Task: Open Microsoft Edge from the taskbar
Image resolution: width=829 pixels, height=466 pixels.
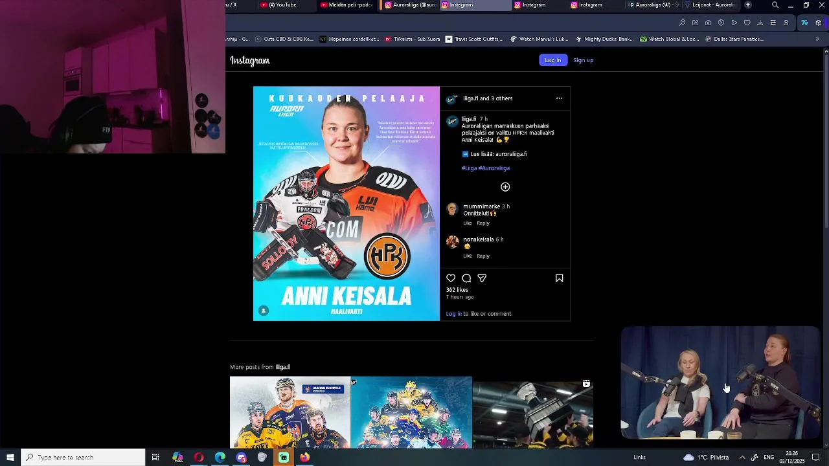Action: 220,458
